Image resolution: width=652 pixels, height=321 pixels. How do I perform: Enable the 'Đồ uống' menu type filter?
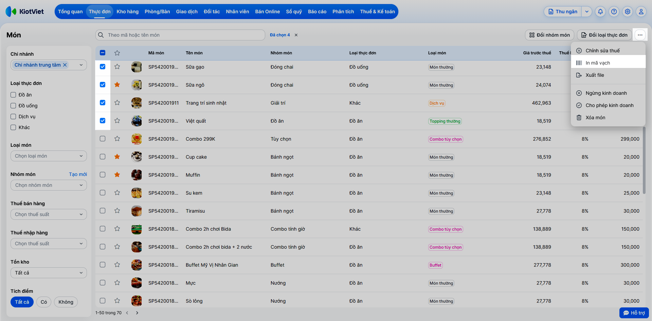[x=13, y=106]
